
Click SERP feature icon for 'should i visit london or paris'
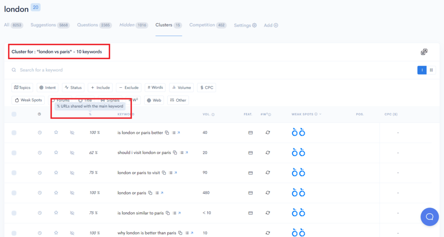tap(250, 152)
